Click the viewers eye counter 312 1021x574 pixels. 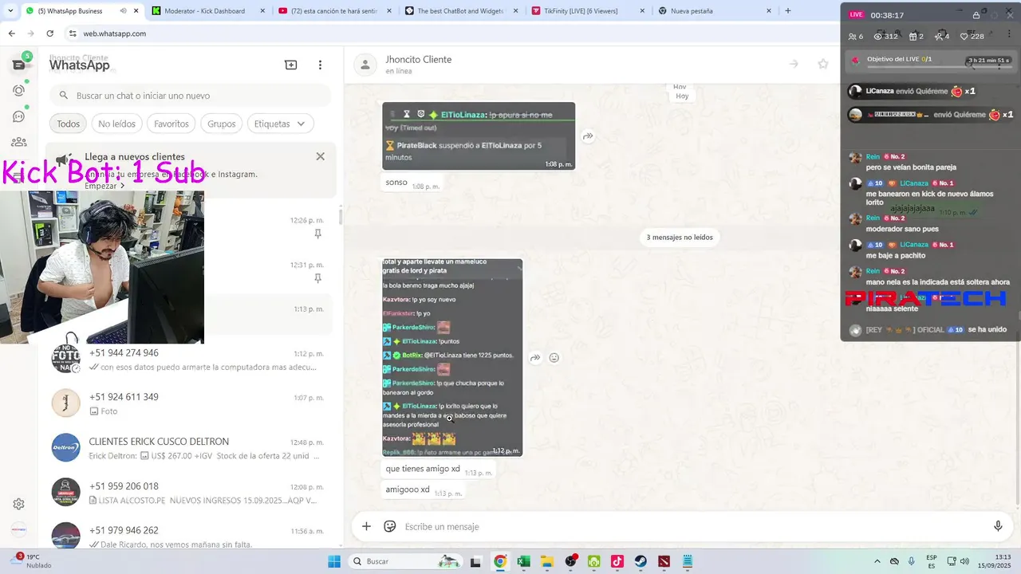[x=885, y=37]
